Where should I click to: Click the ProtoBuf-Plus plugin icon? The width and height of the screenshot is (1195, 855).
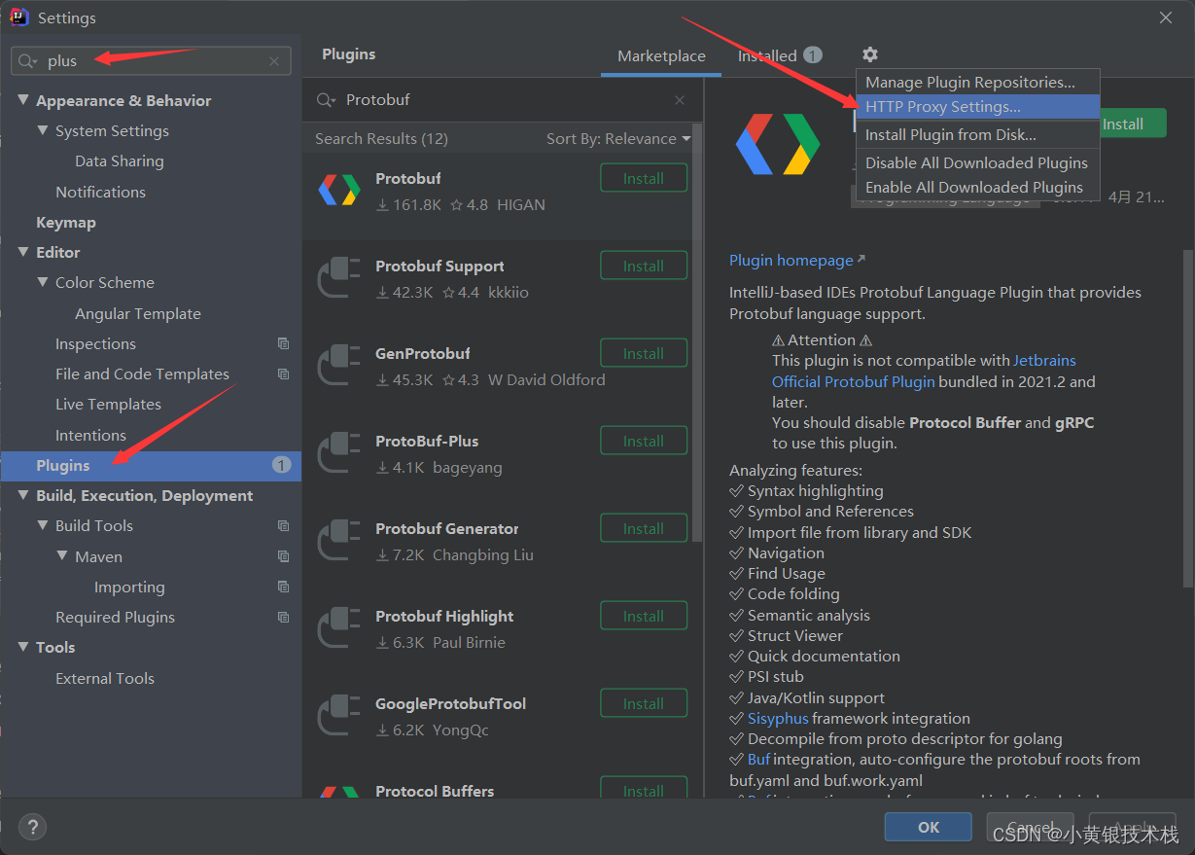(339, 453)
